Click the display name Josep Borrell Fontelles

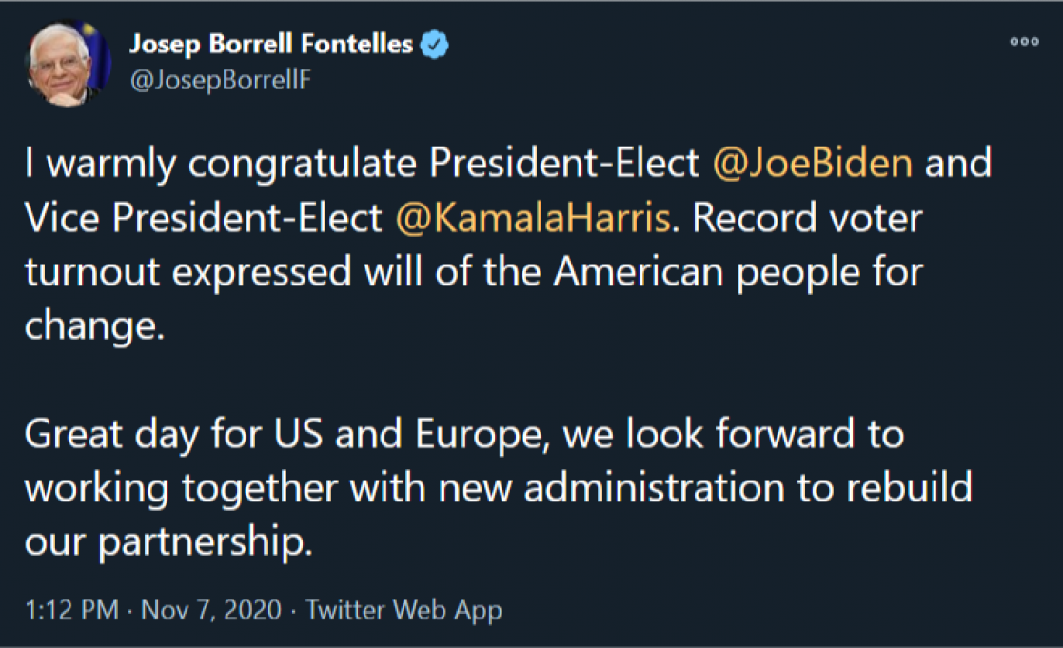[x=271, y=44]
